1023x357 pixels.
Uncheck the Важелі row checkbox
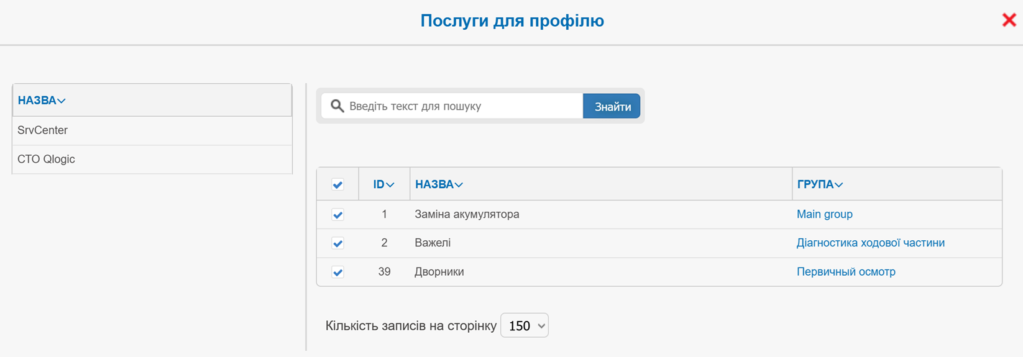coord(337,243)
